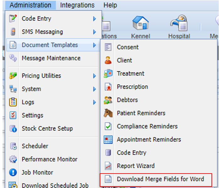Click the Hospital toolbar icon
Screen dimensions: 219x188
(x=179, y=24)
